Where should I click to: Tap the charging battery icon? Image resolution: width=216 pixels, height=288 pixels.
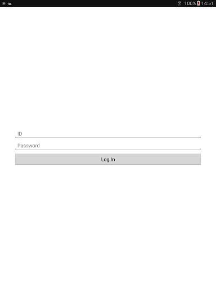coord(199,3)
